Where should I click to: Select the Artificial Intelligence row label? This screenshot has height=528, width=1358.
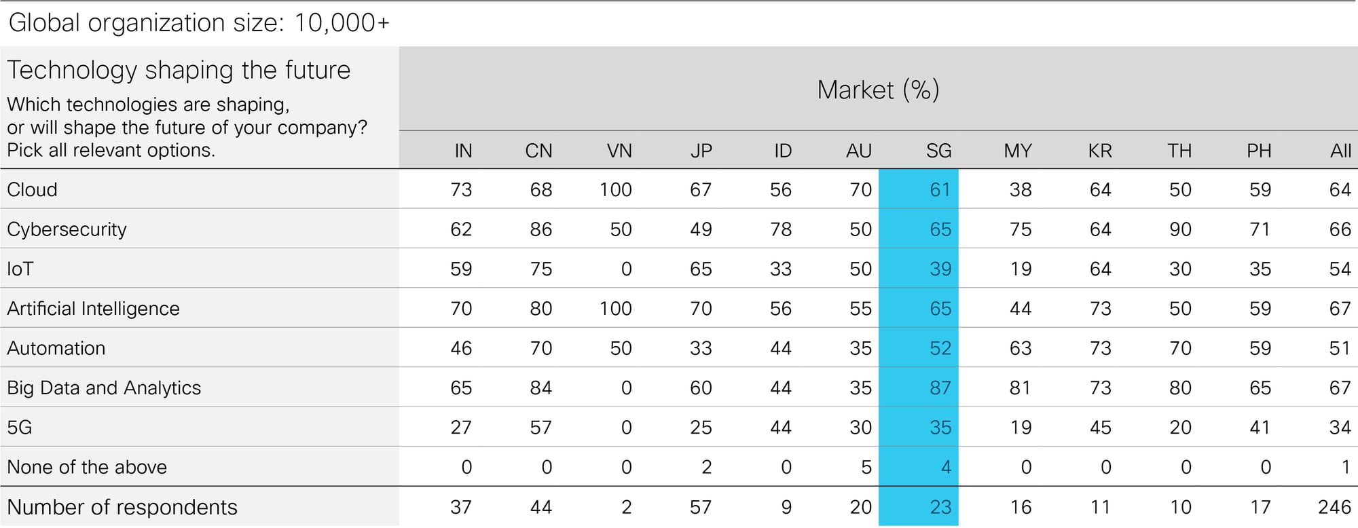pos(93,309)
